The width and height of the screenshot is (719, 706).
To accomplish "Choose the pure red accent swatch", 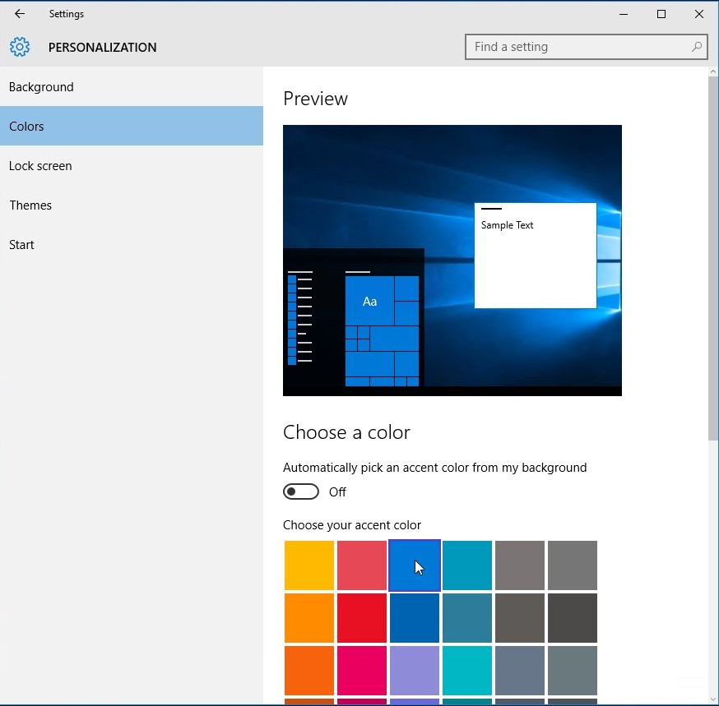I will click(362, 618).
